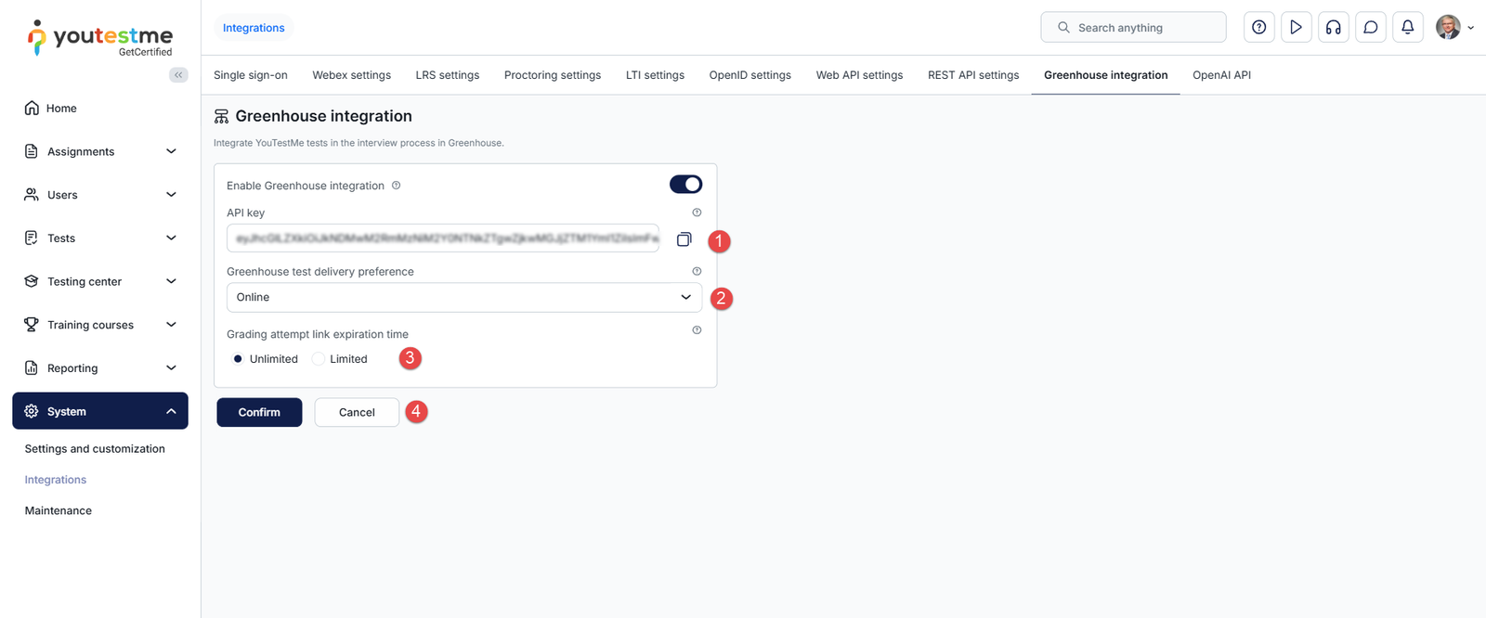Click the headset support icon
Screen dimensions: 1486x618
click(x=1333, y=28)
